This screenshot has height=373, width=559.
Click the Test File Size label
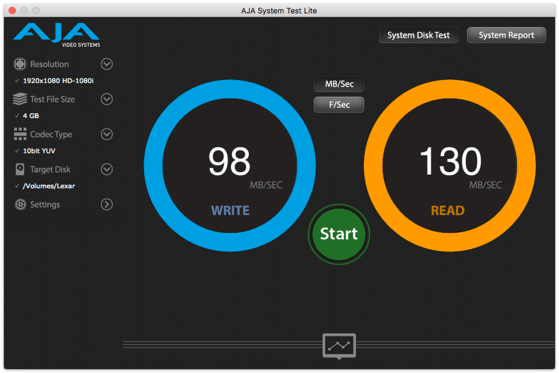[52, 99]
